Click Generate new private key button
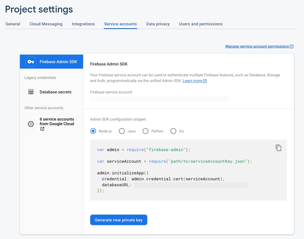304x239 pixels. click(119, 220)
